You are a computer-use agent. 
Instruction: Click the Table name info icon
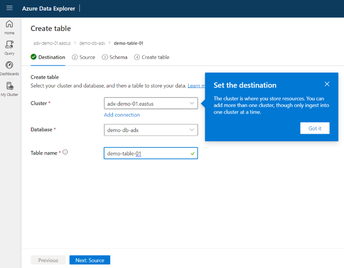(x=65, y=152)
